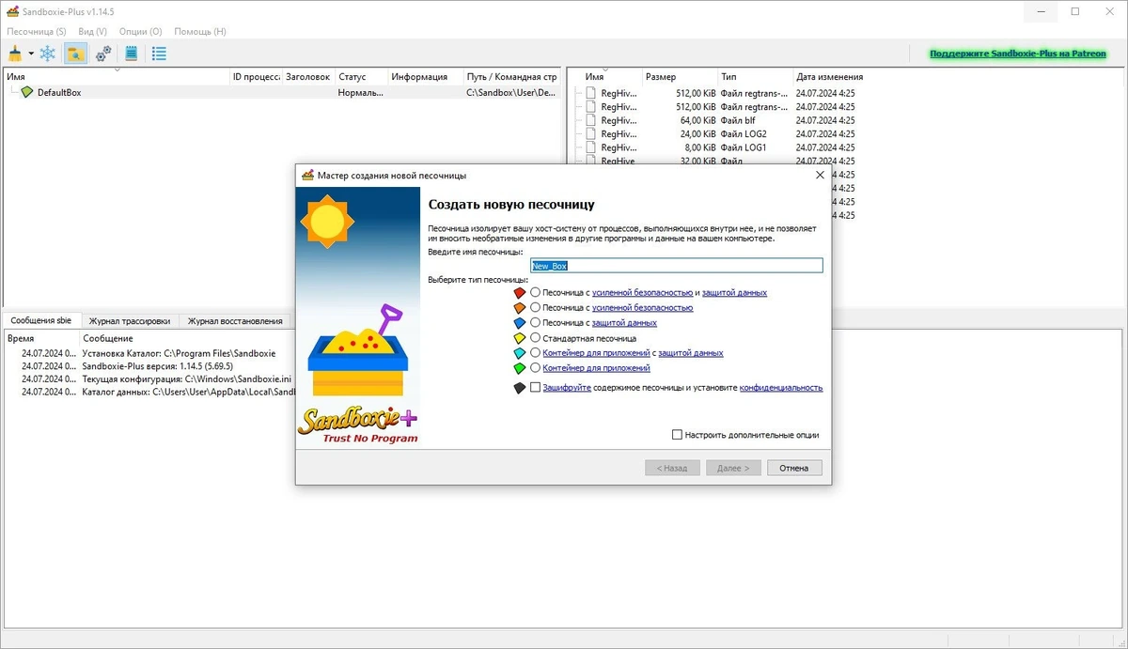The height and width of the screenshot is (649, 1128).
Task: Click the 'Отмена' button in the wizard
Action: (794, 468)
